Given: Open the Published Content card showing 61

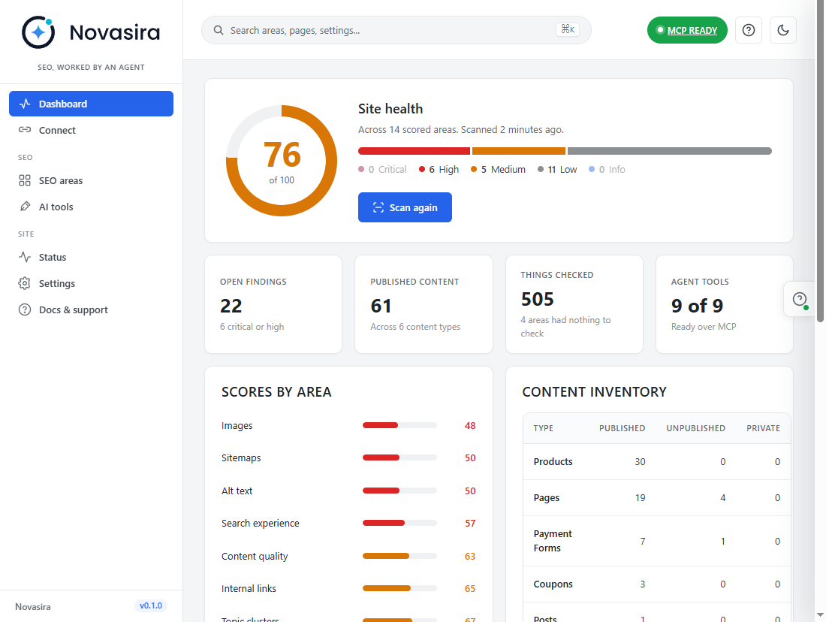Looking at the screenshot, I should (424, 304).
